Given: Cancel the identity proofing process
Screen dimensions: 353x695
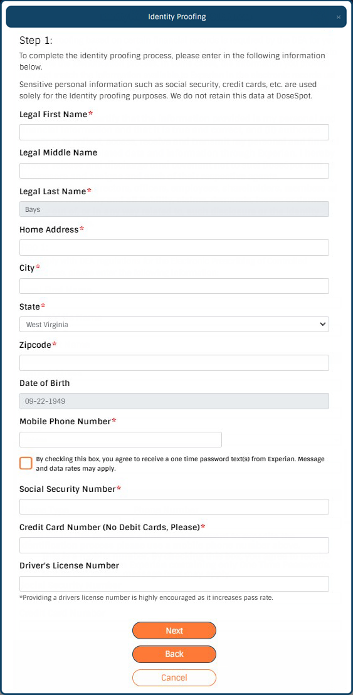Looking at the screenshot, I should pos(174,677).
